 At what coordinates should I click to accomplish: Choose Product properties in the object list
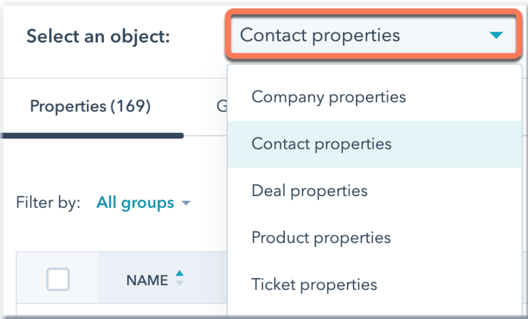pos(321,237)
